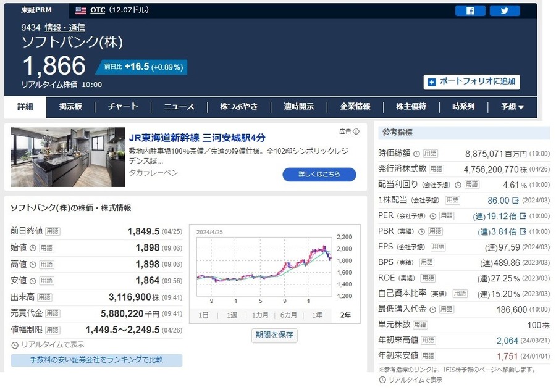Open the external link icon beside the PBR value
This screenshot has height=390, width=556.
(523, 231)
